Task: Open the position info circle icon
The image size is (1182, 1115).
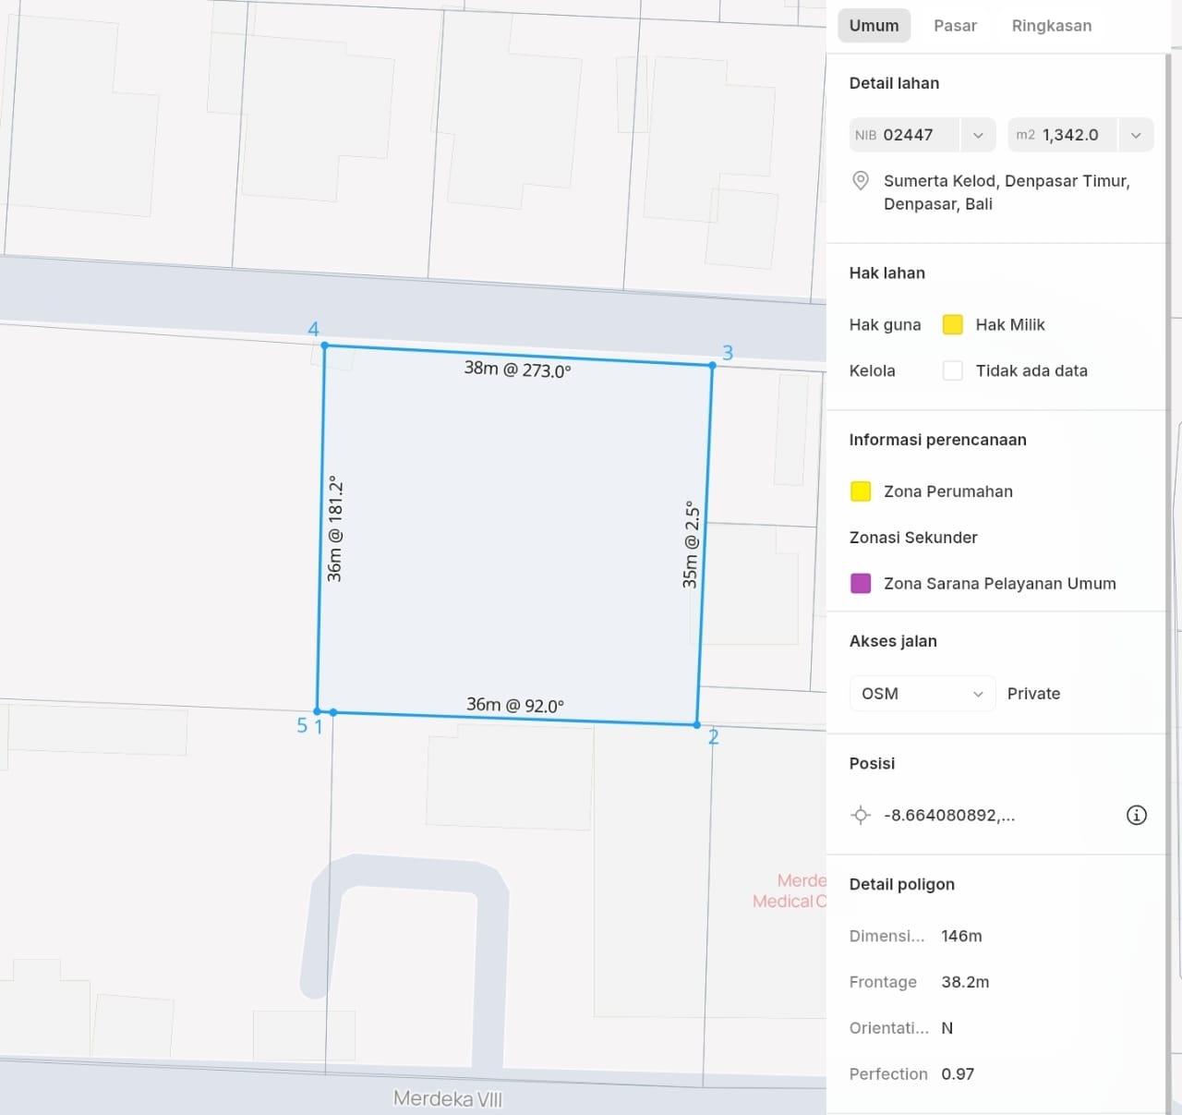Action: coord(1136,815)
